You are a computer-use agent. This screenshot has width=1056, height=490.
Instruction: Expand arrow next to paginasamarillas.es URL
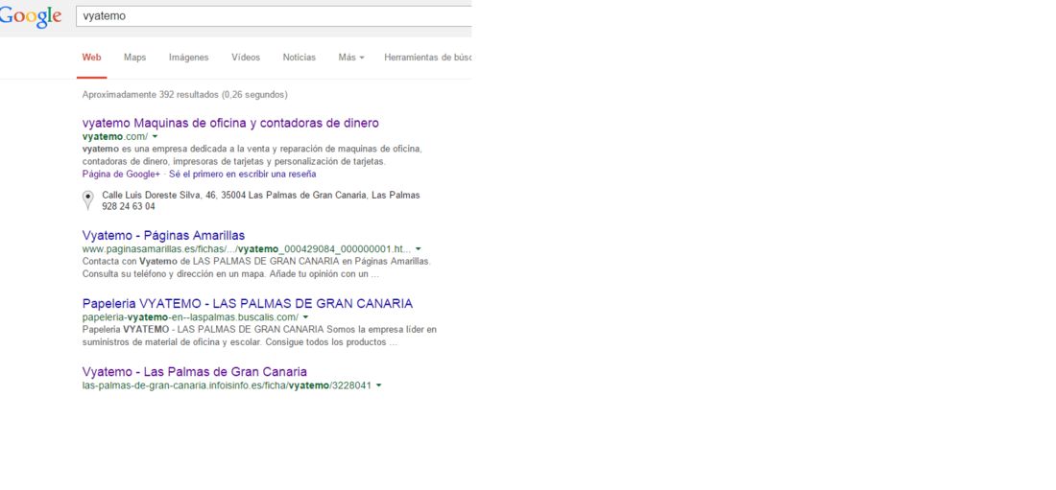[x=419, y=248]
